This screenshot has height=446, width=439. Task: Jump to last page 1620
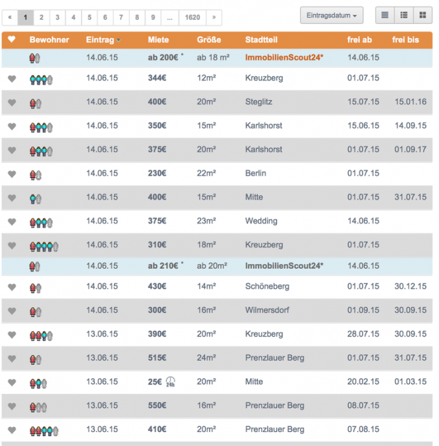(x=192, y=18)
